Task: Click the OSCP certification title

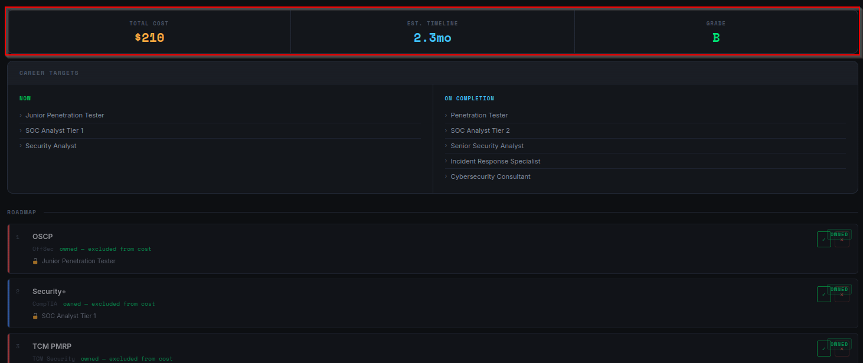Action: tap(43, 237)
